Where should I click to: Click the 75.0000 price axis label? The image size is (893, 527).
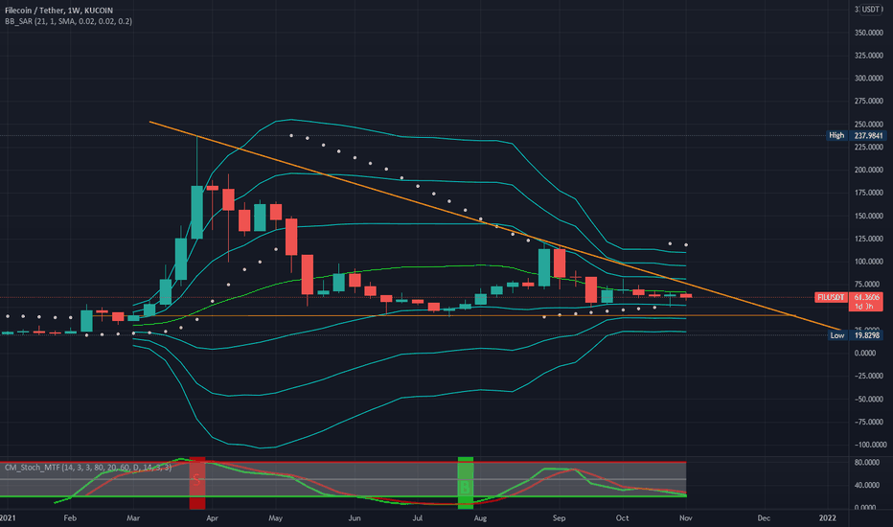868,285
